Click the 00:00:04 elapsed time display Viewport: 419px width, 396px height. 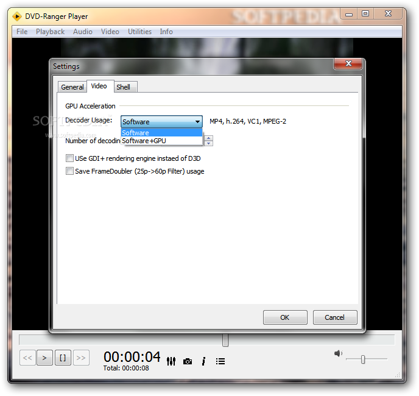(132, 356)
